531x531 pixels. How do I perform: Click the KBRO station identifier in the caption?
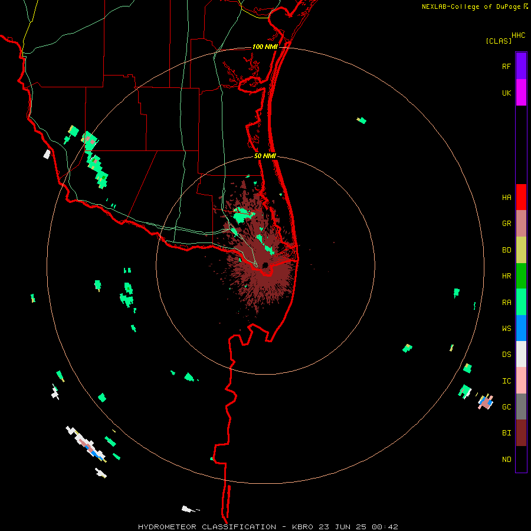303,527
